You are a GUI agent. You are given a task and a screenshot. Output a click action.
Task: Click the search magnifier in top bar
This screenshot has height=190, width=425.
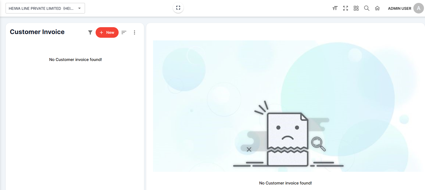click(x=367, y=8)
